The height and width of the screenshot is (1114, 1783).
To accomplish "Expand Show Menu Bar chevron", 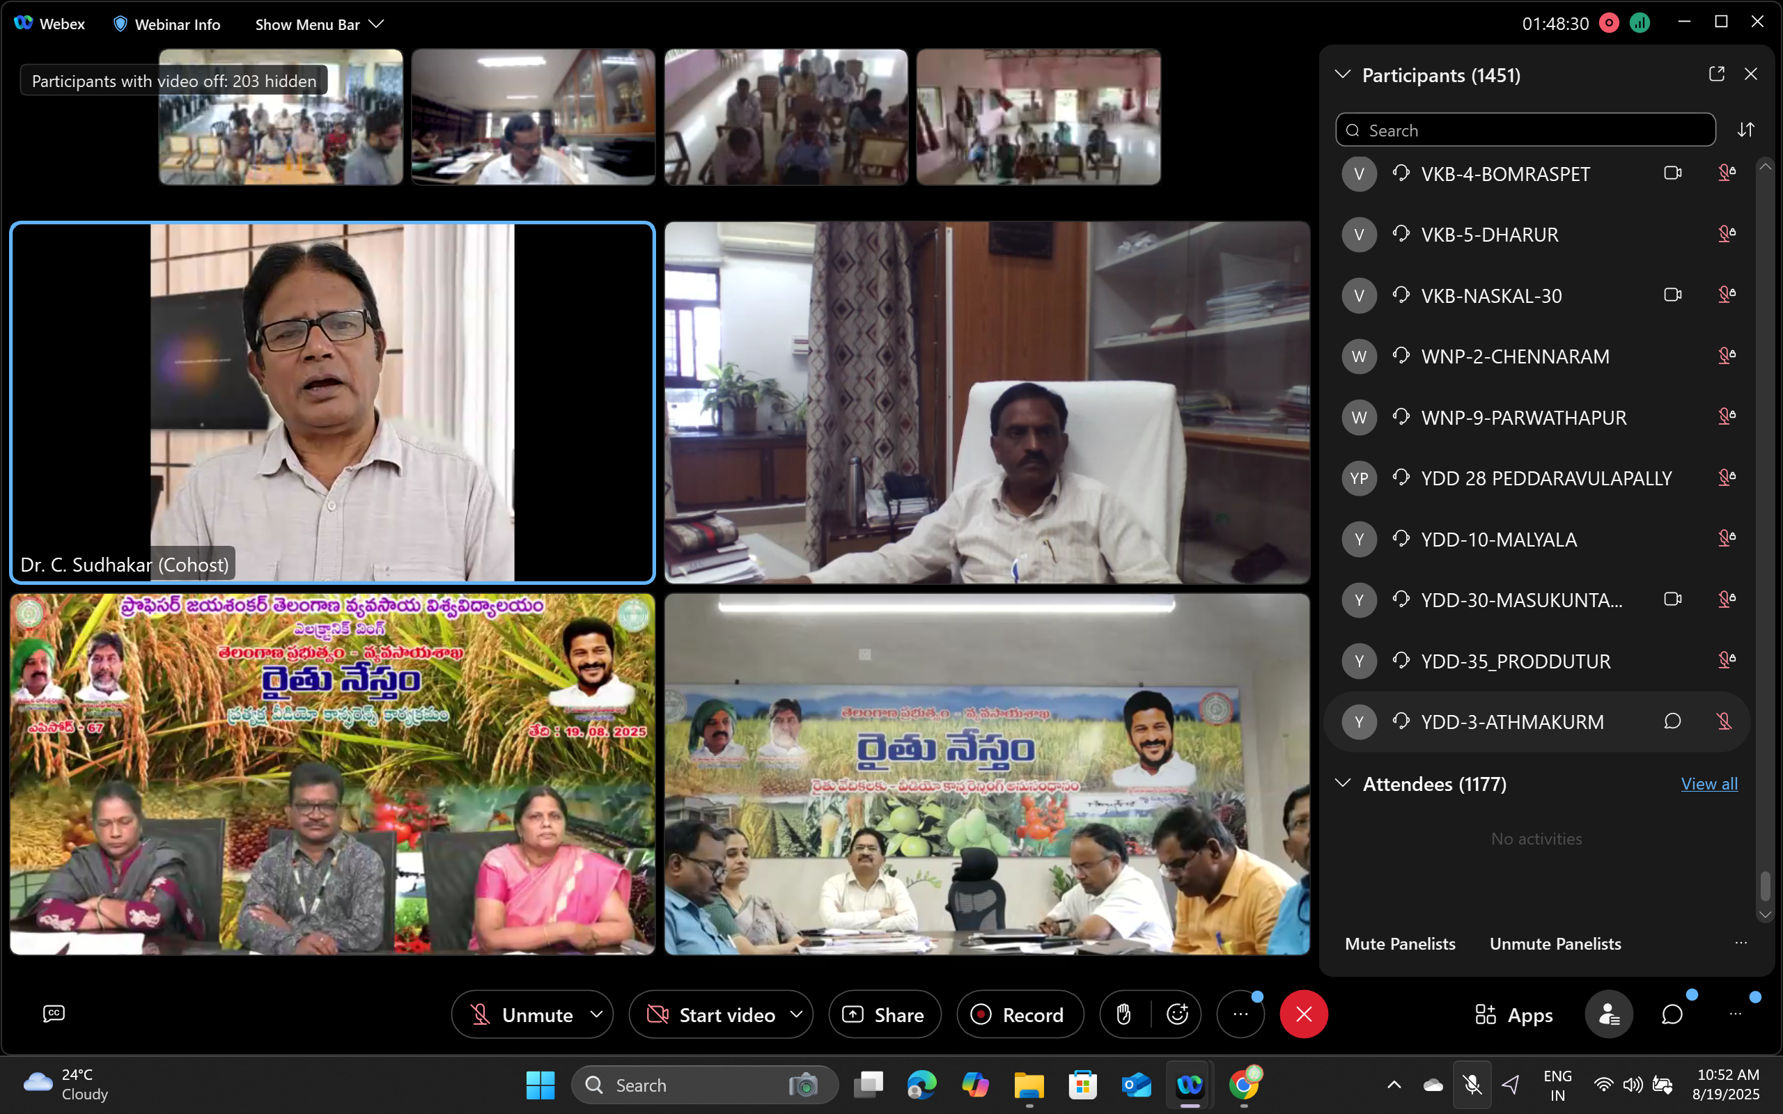I will point(377,24).
